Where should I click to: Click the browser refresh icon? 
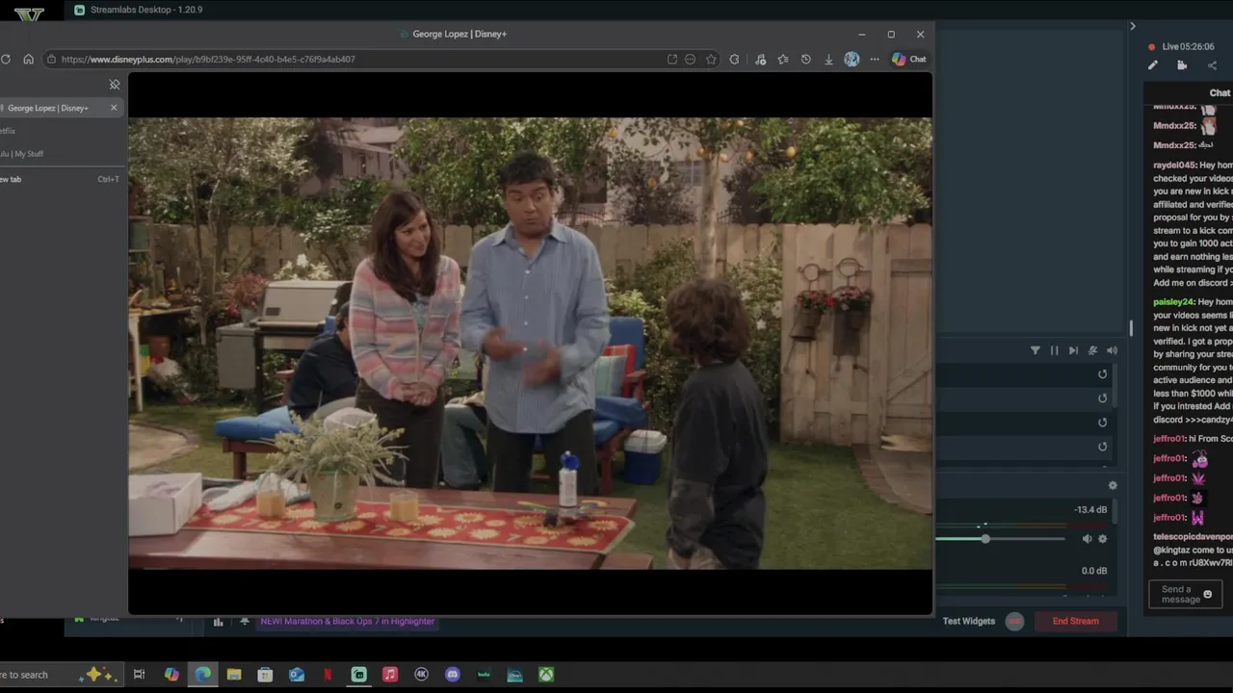click(x=6, y=59)
